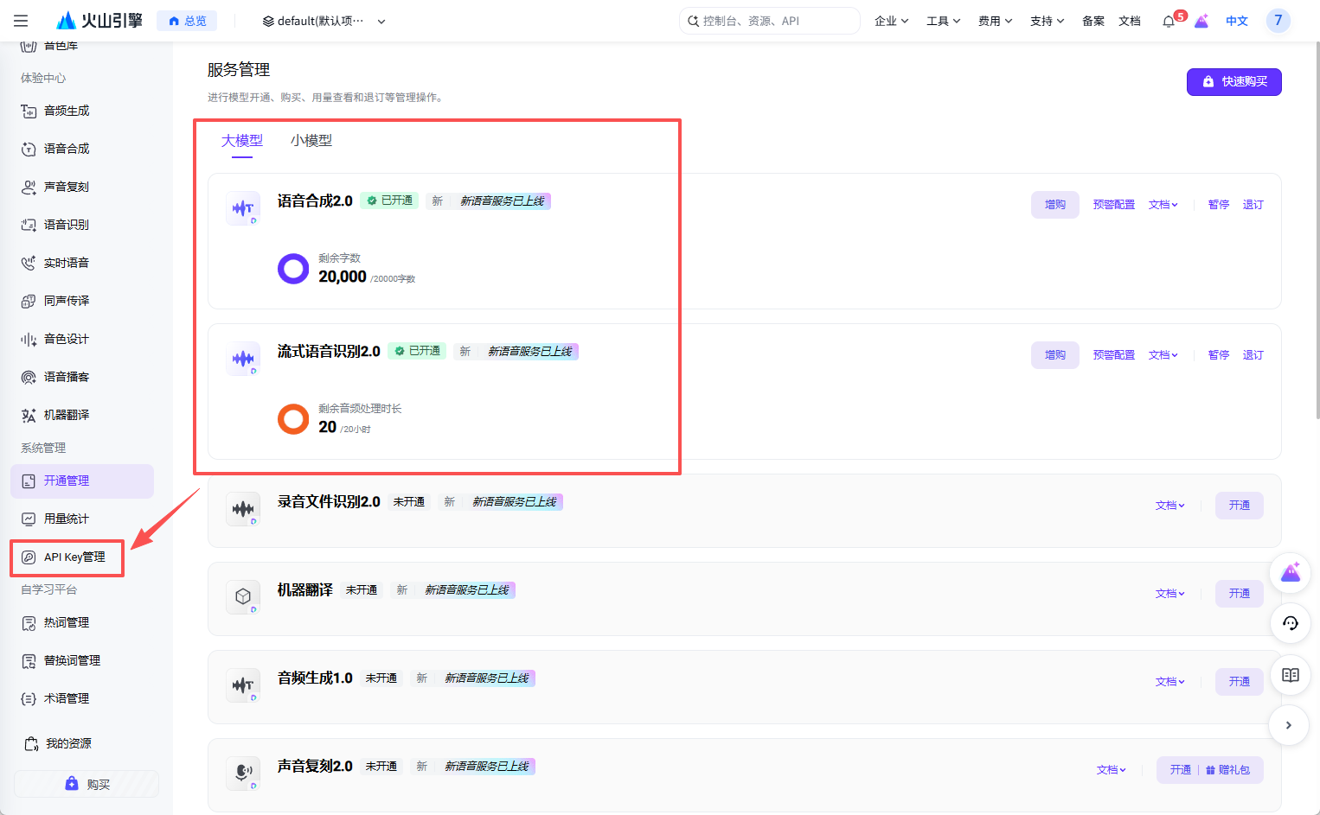Click 开通 for 音频生成1.0
The width and height of the screenshot is (1320, 815).
(x=1240, y=682)
